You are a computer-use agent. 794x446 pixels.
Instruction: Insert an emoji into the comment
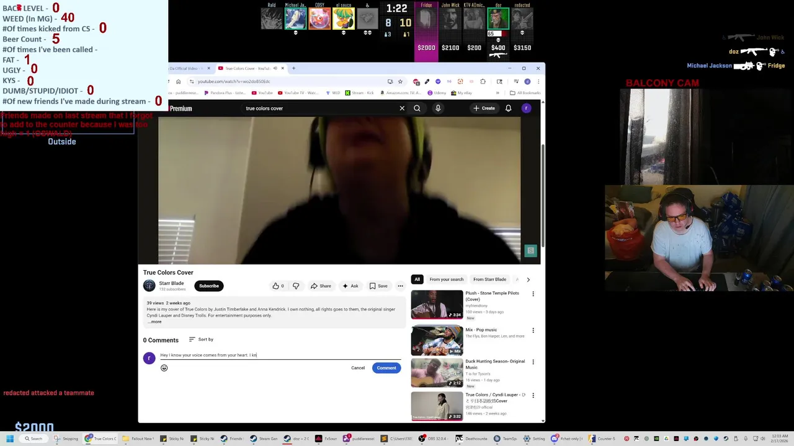click(164, 368)
